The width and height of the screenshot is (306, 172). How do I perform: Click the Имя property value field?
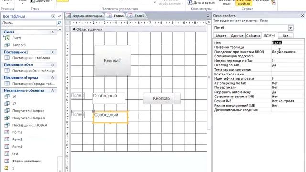coord(287,43)
